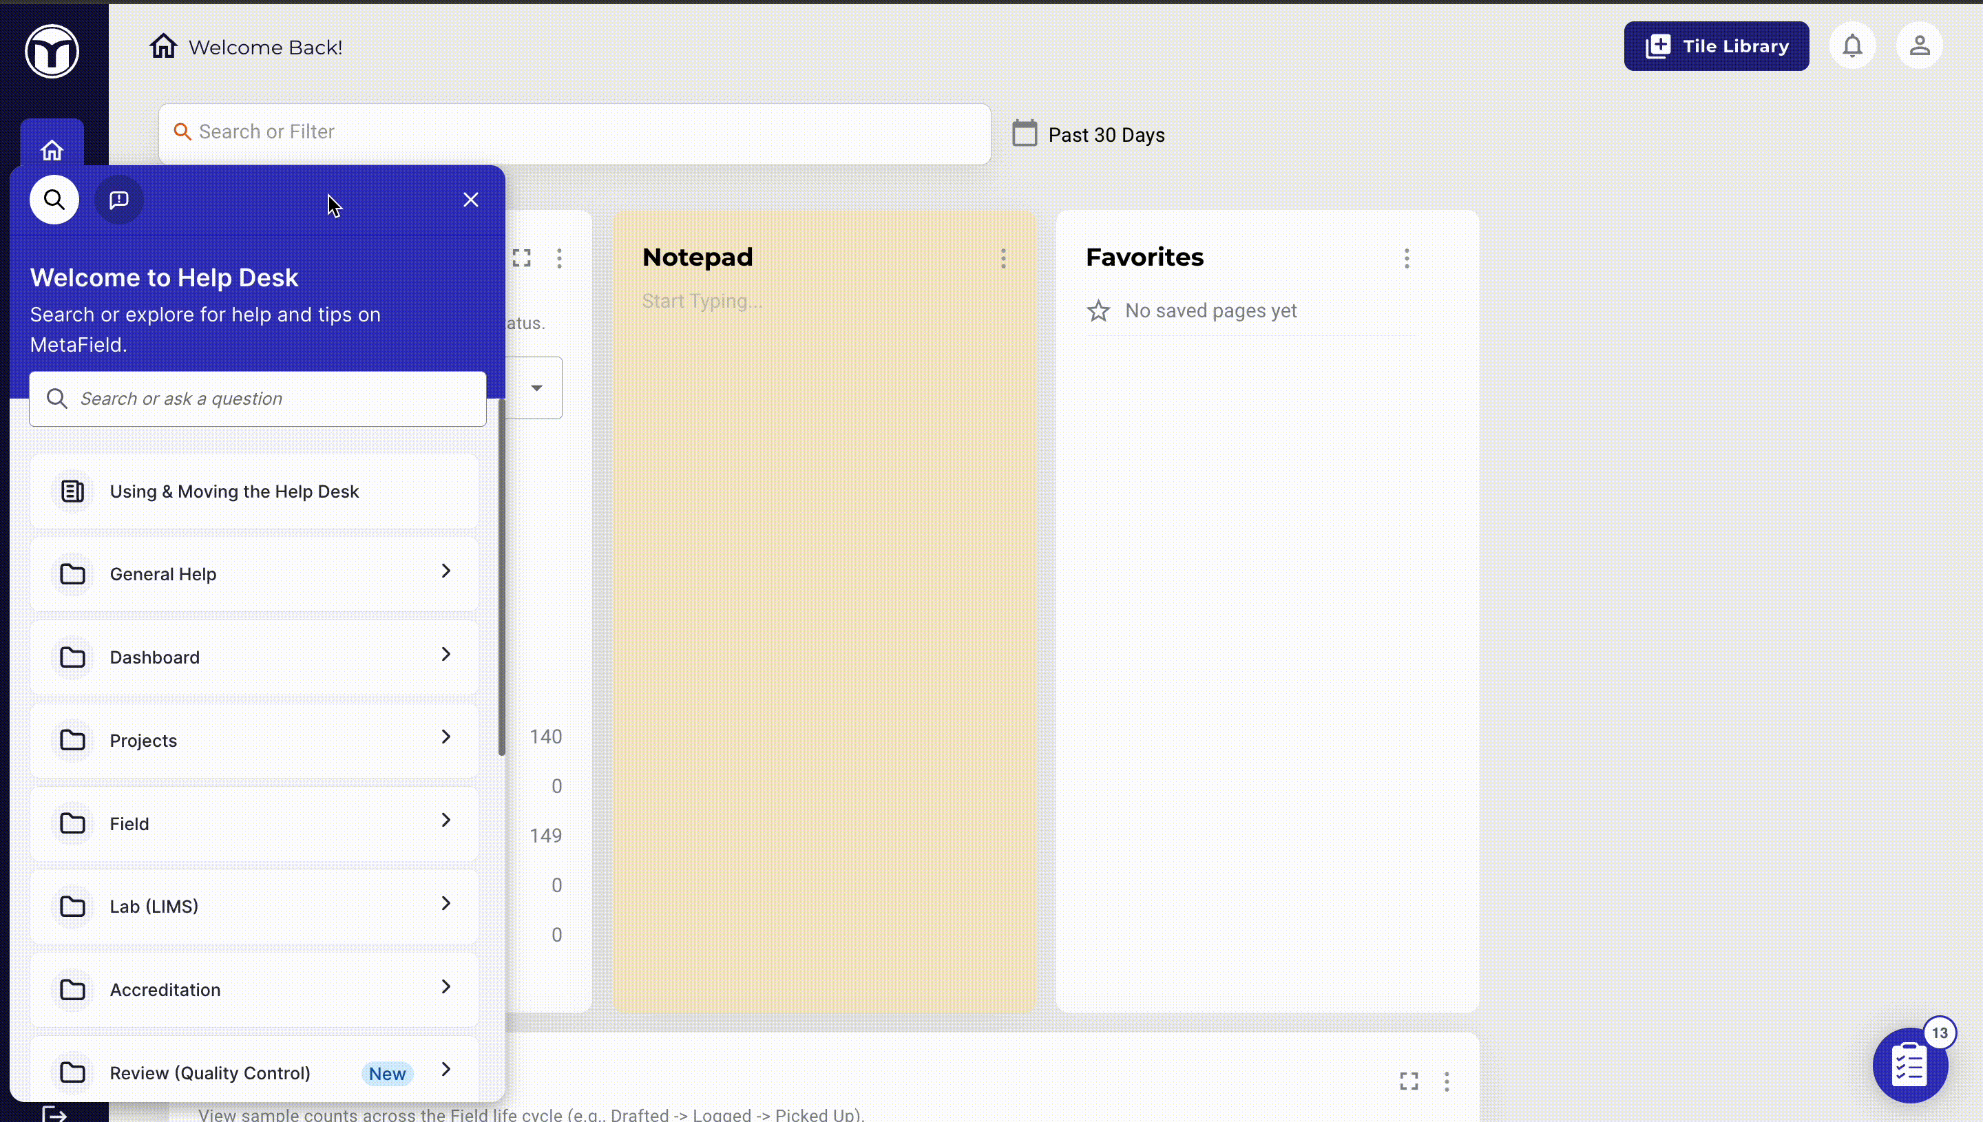Image resolution: width=1983 pixels, height=1122 pixels.
Task: Open the user profile icon
Action: 1919,46
